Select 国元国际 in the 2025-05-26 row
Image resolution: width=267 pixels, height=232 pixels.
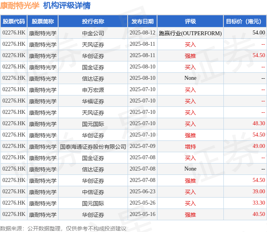point(93,203)
